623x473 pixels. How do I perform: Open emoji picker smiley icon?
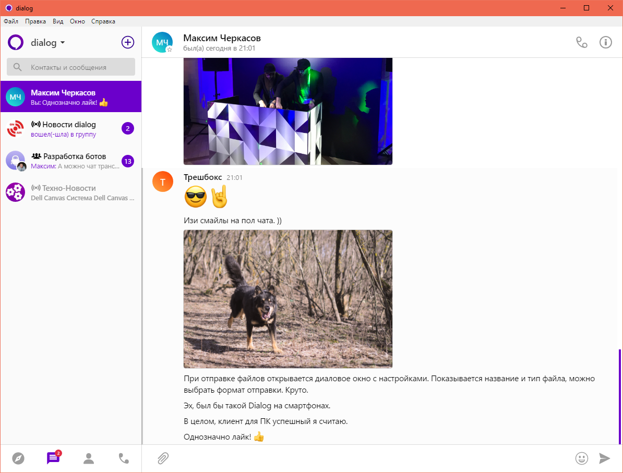(581, 458)
